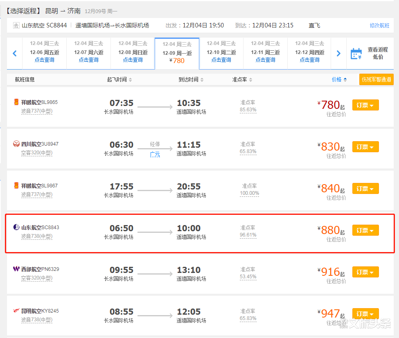This screenshot has height=338, width=399.
Task: Sort flights by 价格
Action: (x=339, y=80)
